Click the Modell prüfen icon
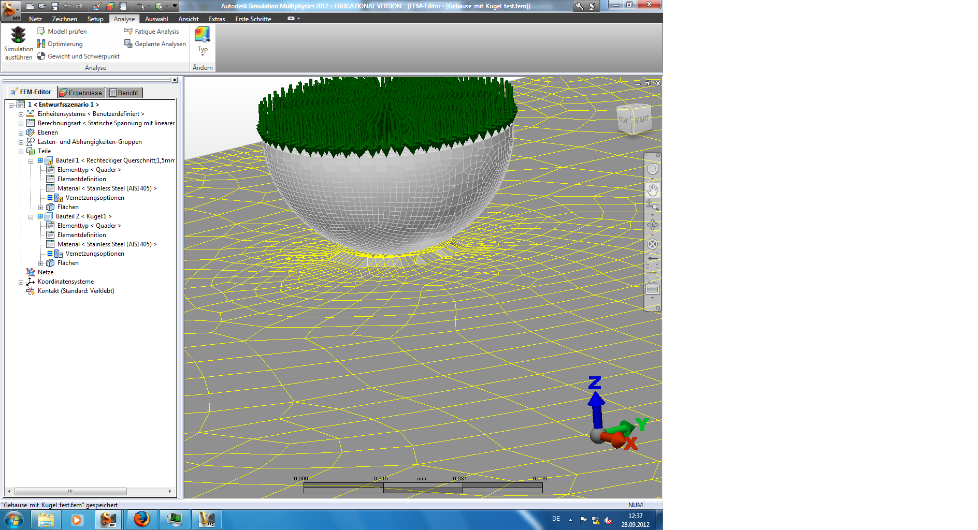Image resolution: width=978 pixels, height=530 pixels. [41, 31]
